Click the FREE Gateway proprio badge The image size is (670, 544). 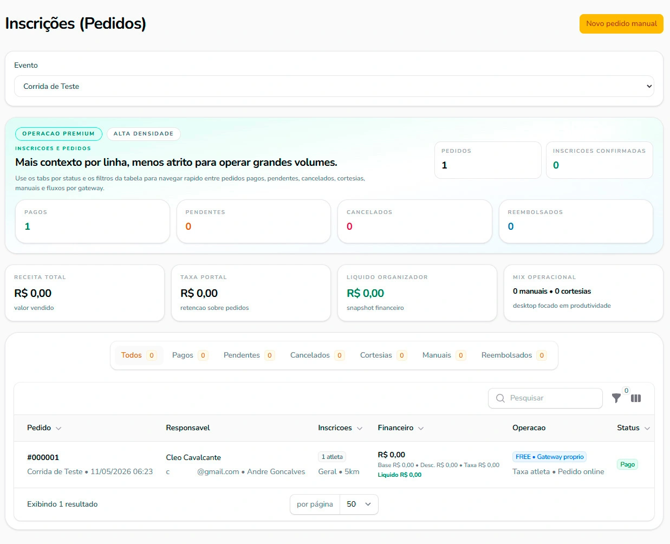[x=549, y=457]
